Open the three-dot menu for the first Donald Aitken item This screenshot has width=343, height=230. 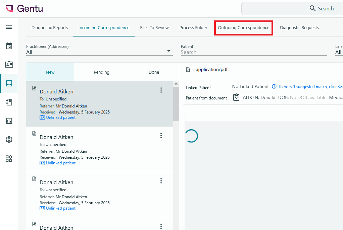(161, 90)
